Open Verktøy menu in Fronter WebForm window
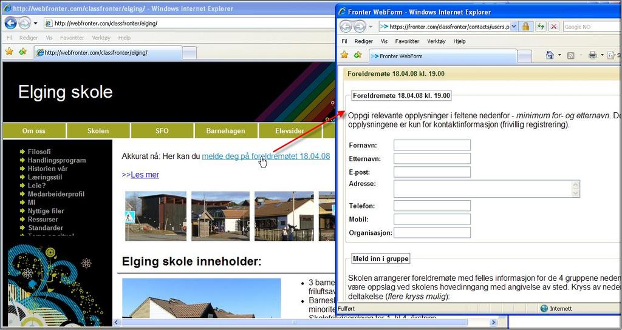The image size is (622, 330). (x=436, y=41)
